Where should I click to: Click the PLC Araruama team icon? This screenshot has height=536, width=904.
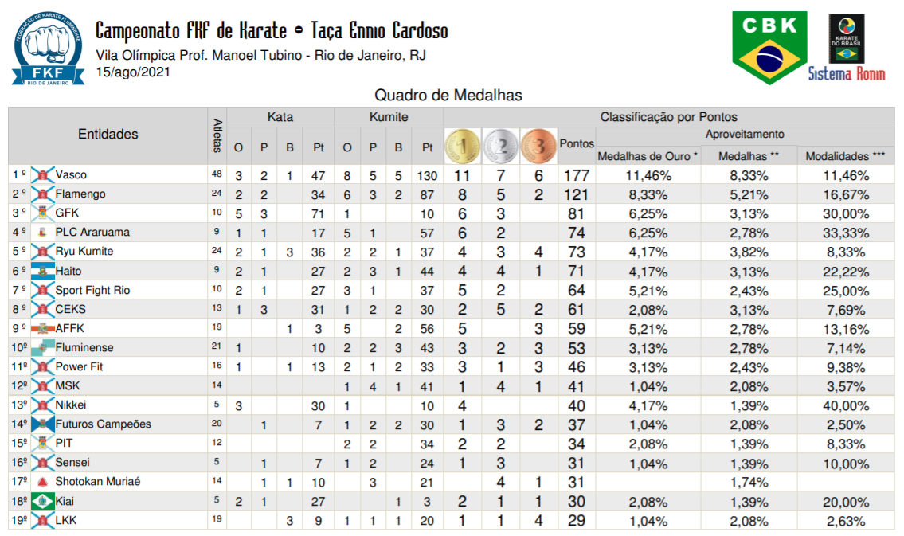click(42, 233)
